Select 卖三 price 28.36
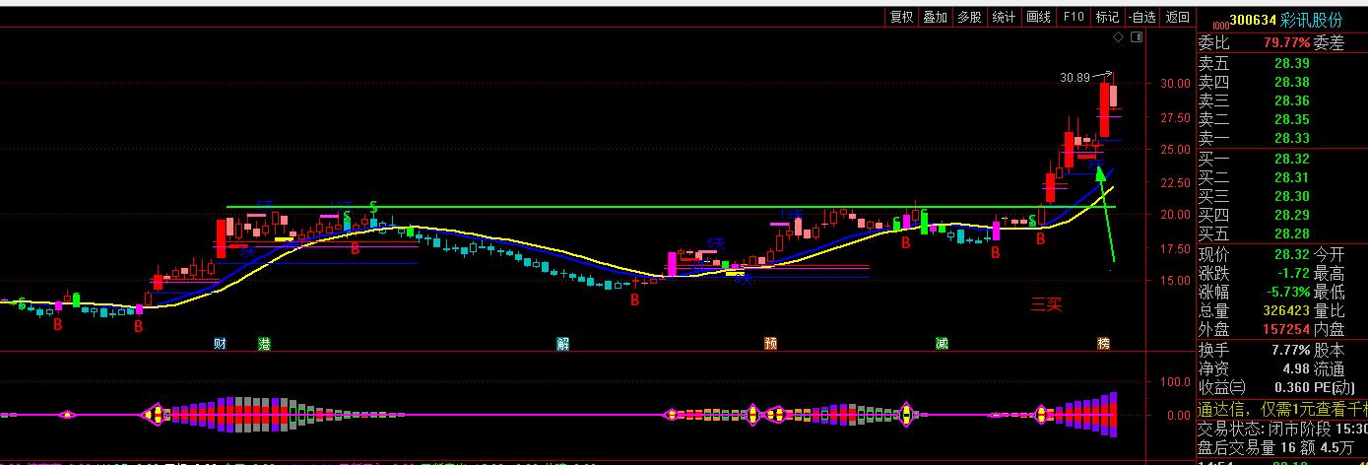The height and width of the screenshot is (465, 1368). pos(1291,100)
